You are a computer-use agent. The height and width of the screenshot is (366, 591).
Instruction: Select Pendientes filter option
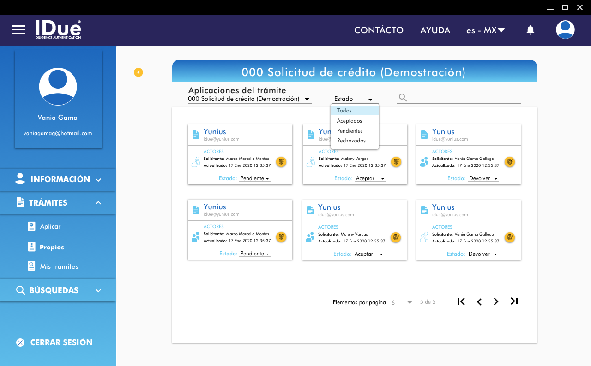click(350, 131)
